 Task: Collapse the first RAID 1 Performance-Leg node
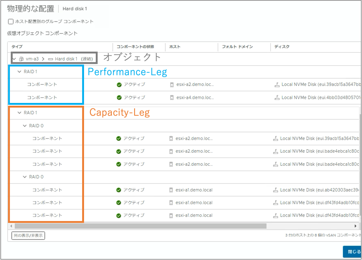coord(19,72)
